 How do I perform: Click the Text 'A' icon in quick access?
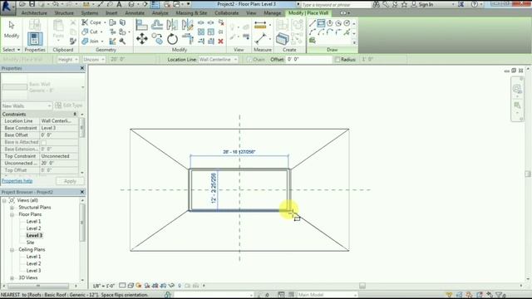point(119,4)
